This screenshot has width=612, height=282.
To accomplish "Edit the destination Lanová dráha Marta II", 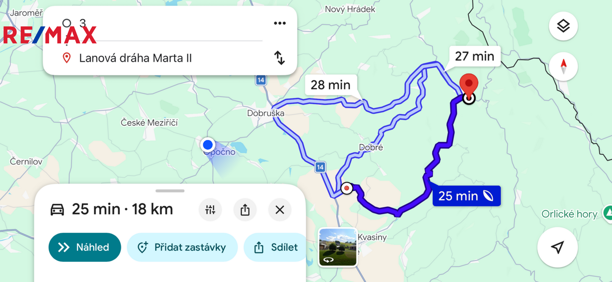I will [x=135, y=58].
